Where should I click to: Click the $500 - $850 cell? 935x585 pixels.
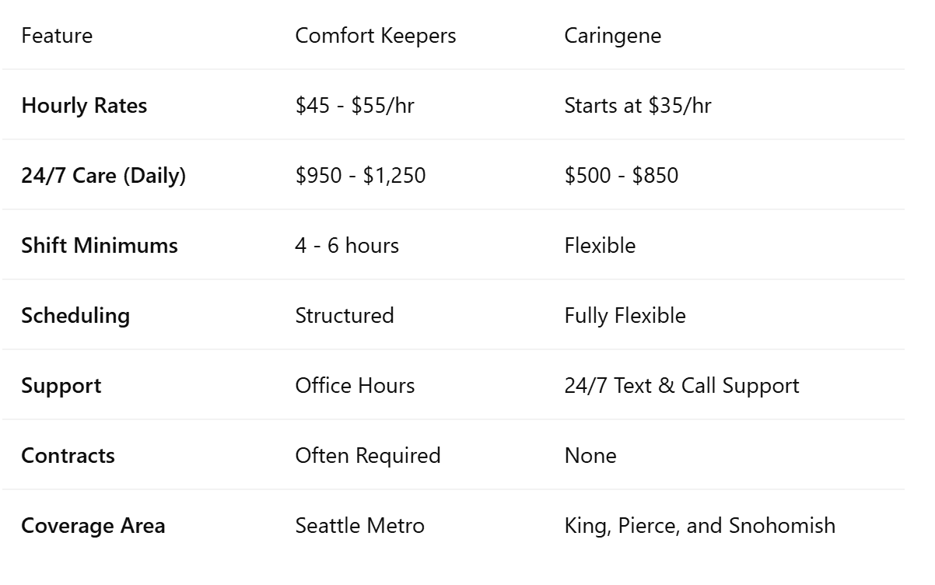[x=622, y=176]
